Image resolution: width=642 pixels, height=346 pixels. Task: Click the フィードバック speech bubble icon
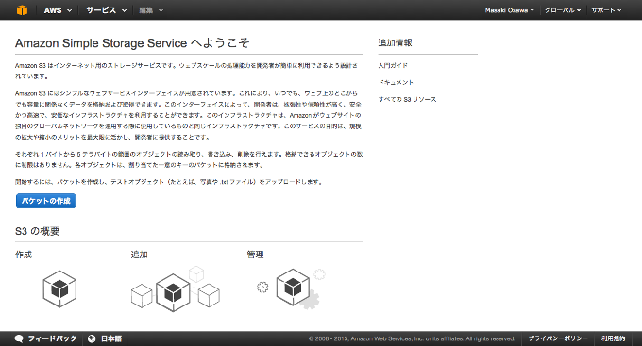[x=19, y=338]
